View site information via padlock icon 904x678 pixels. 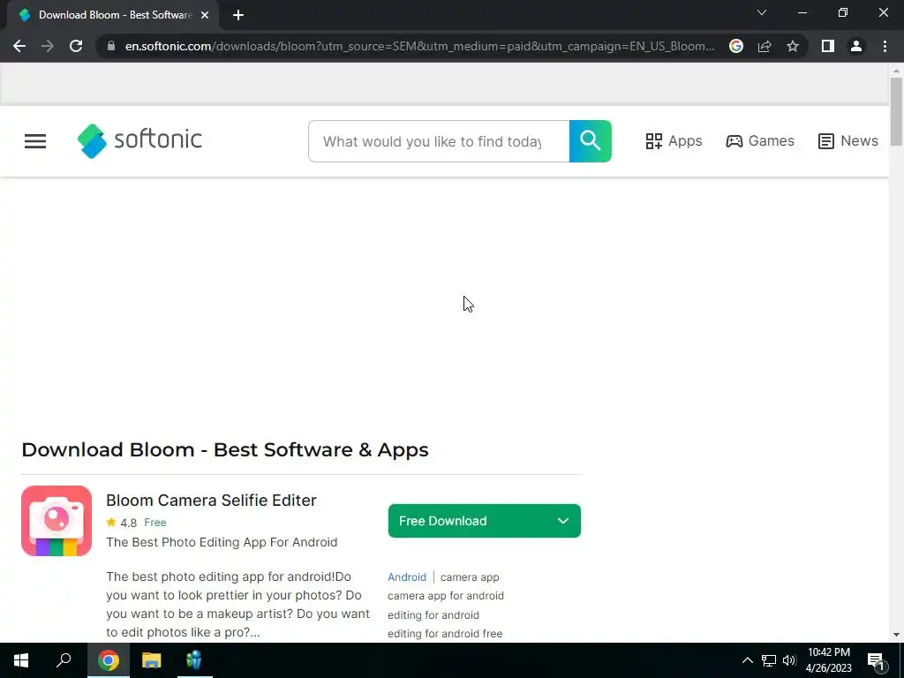click(x=111, y=46)
